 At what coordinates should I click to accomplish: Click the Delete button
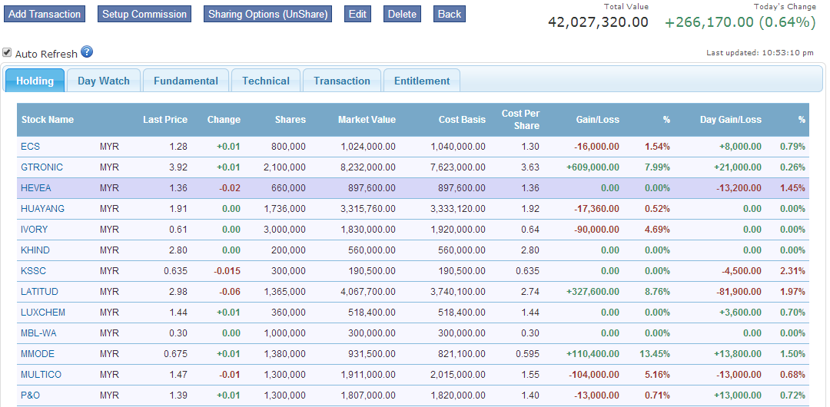(402, 15)
